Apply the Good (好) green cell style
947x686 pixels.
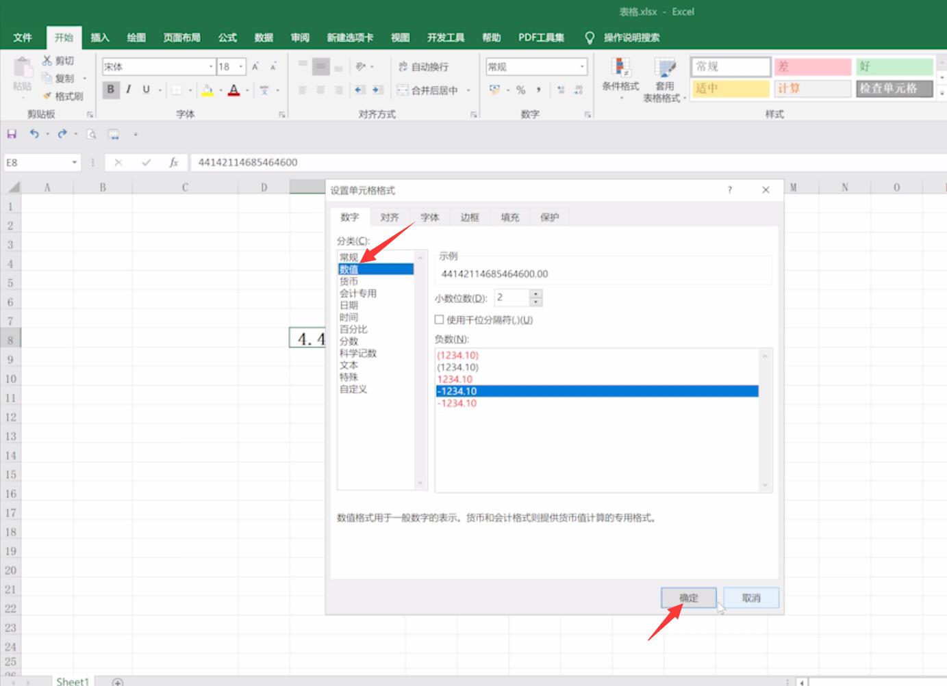pyautogui.click(x=894, y=66)
